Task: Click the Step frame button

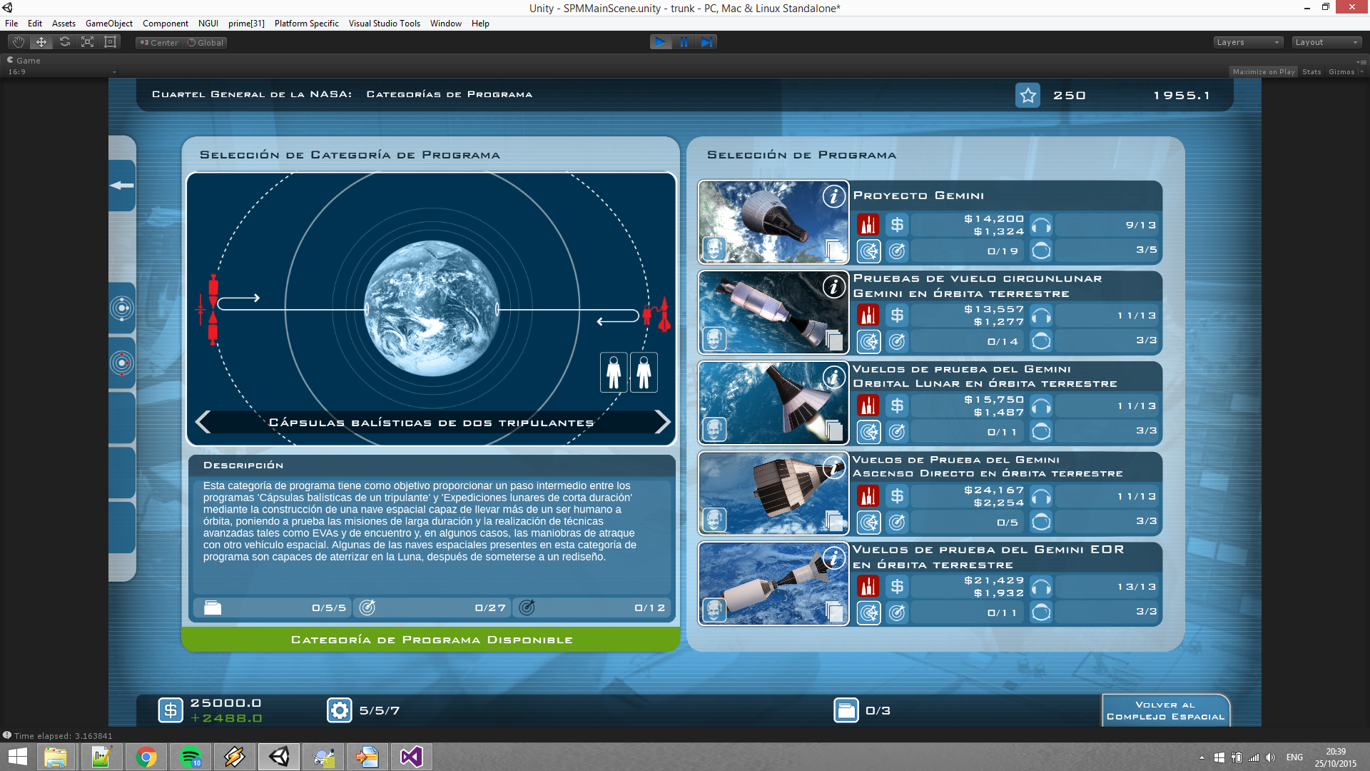Action: [x=706, y=42]
